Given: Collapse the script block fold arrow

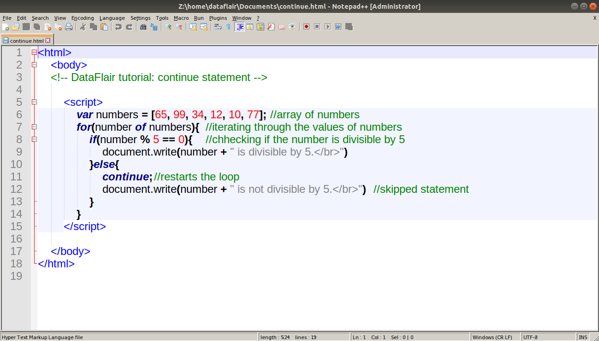Looking at the screenshot, I should (x=34, y=102).
